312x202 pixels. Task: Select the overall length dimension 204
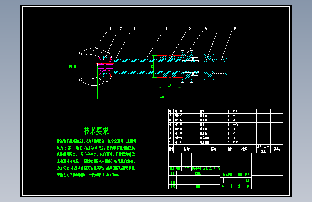(162, 97)
